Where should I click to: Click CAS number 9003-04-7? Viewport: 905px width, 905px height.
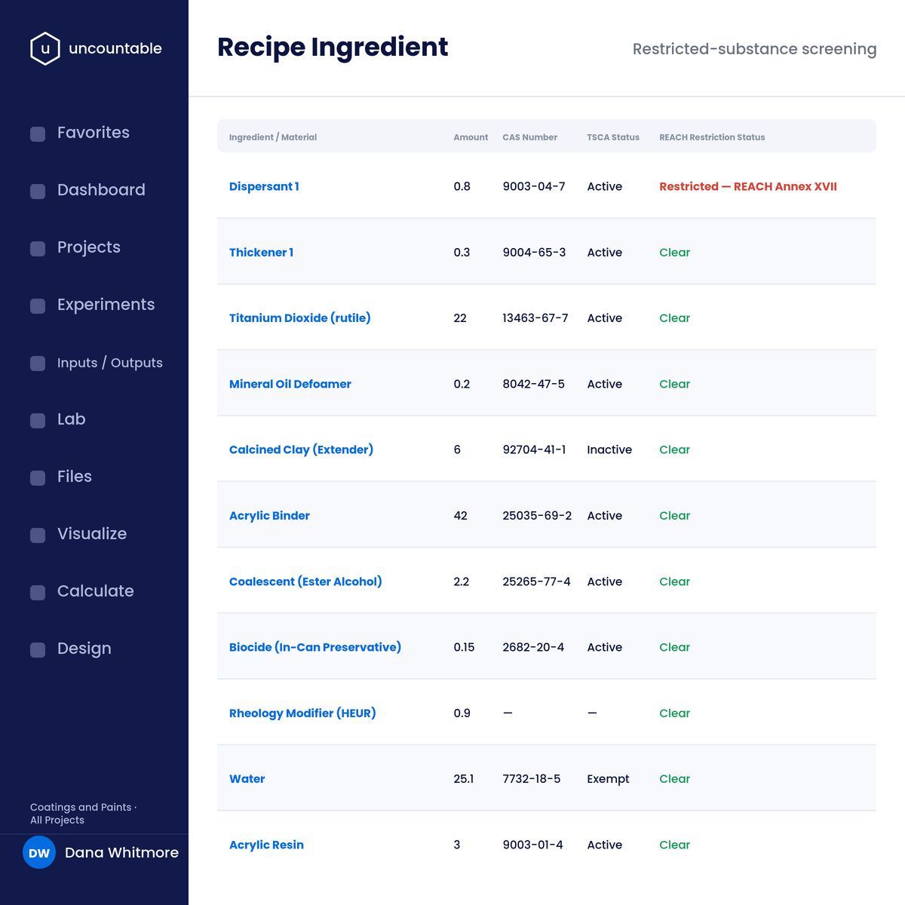(534, 186)
